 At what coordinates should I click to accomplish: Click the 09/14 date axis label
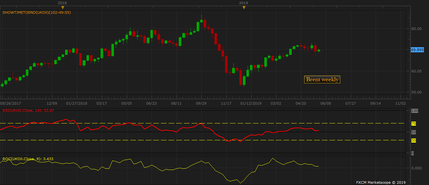(x=376, y=103)
